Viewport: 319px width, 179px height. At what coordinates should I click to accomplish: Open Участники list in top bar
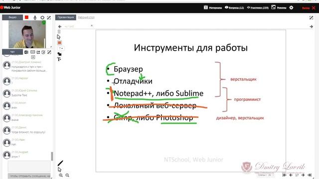[258, 7]
